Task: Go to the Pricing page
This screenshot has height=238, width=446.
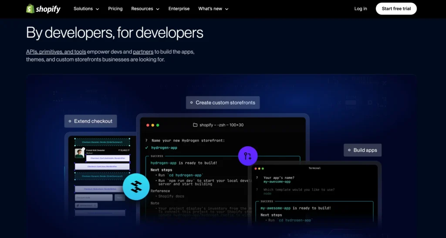Action: click(115, 9)
